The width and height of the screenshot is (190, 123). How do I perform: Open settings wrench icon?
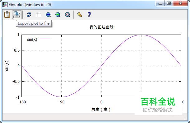pyautogui.click(x=79, y=15)
